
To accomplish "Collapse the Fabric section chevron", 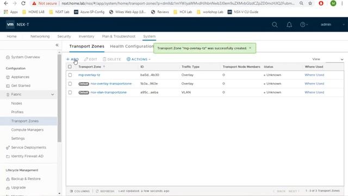I will click(52, 94).
